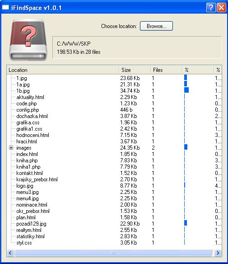
Task: Select kontakt.html entry
Action: (x=30, y=173)
